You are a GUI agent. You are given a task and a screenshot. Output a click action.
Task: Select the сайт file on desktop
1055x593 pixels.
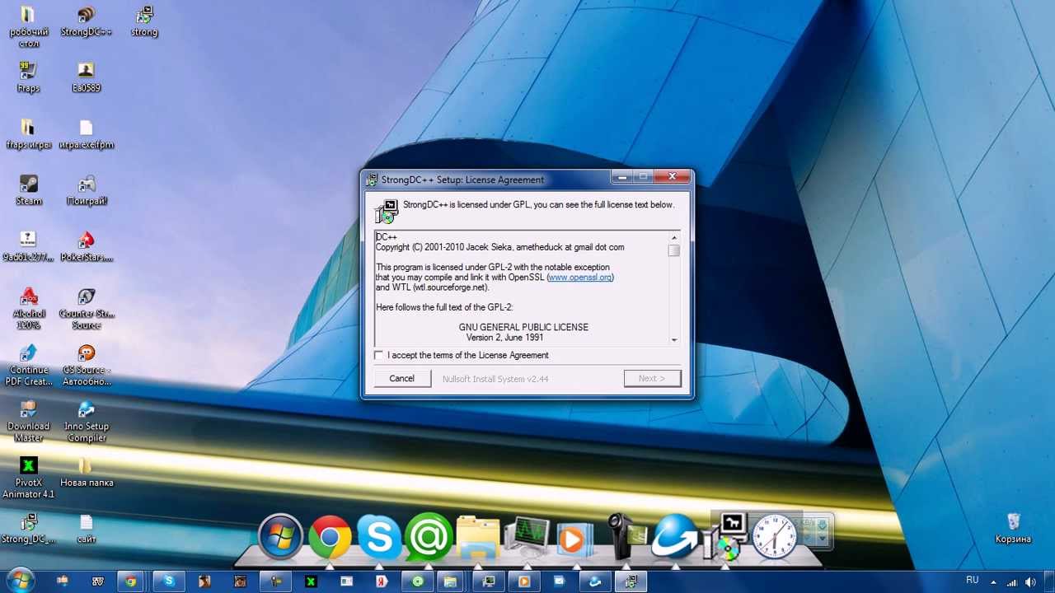point(87,528)
